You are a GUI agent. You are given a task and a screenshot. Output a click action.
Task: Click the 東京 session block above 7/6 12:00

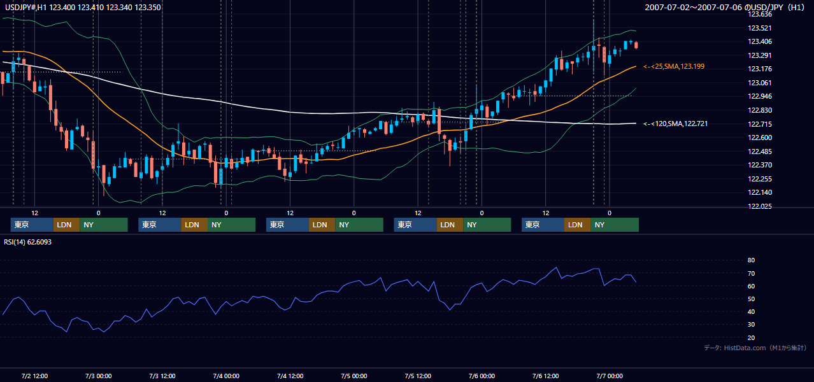(543, 225)
